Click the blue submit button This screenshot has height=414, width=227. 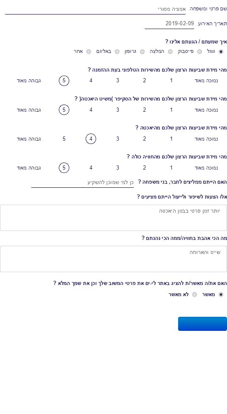coord(203,324)
